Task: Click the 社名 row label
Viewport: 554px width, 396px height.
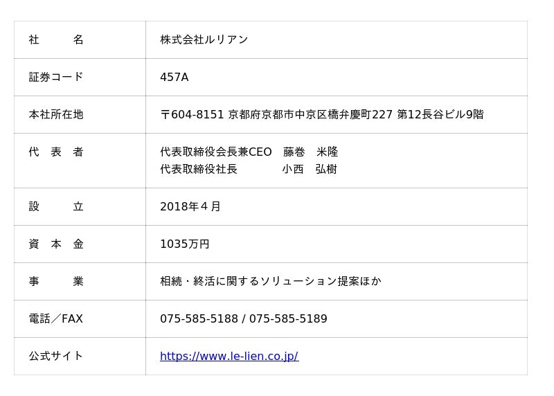Action: coord(56,39)
